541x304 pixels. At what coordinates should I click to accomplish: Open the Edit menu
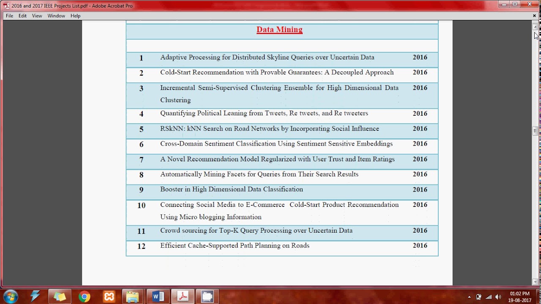[x=22, y=16]
